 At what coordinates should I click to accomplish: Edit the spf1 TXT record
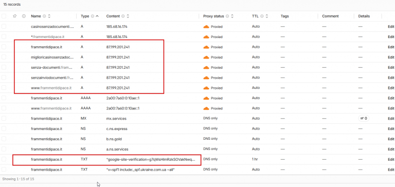tap(391, 170)
